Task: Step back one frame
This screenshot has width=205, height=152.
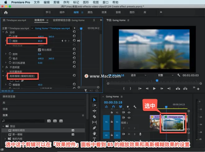Action: tap(147, 89)
